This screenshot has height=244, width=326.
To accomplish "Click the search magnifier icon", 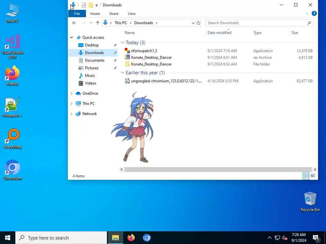I will 309,23.
